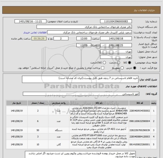Click the تاریخ نیاز column header
Screen dimensions: 163x158
click(17, 103)
